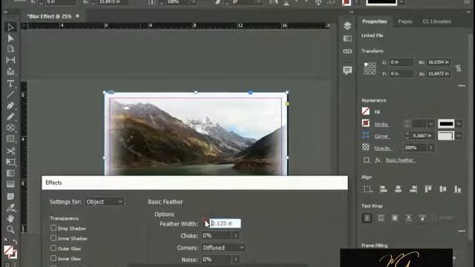The width and height of the screenshot is (475, 267).
Task: Click the corner size 0.1667 in field
Action: click(x=422, y=136)
